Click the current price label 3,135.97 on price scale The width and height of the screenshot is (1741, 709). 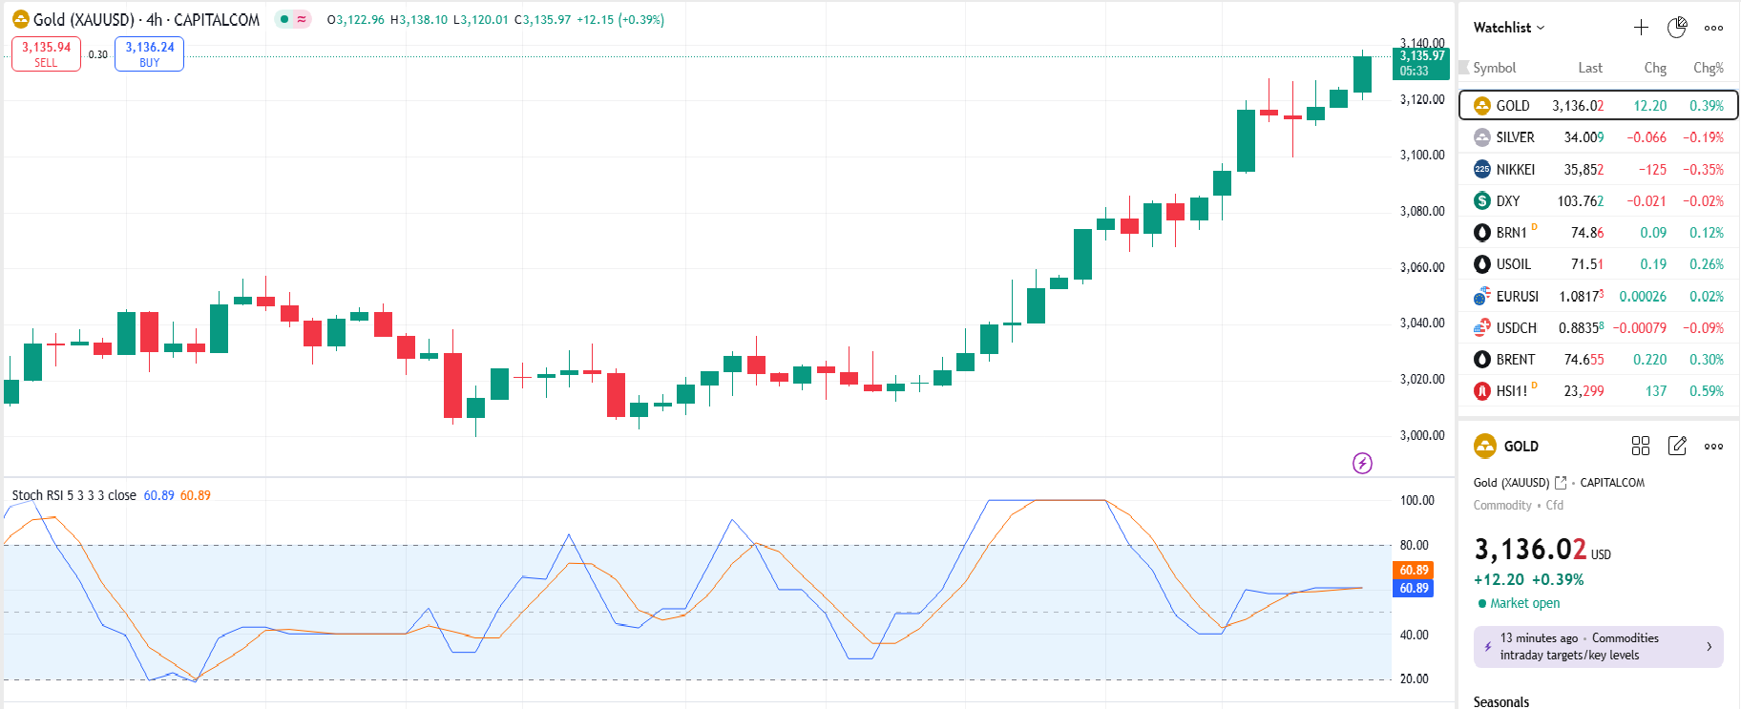(1421, 63)
